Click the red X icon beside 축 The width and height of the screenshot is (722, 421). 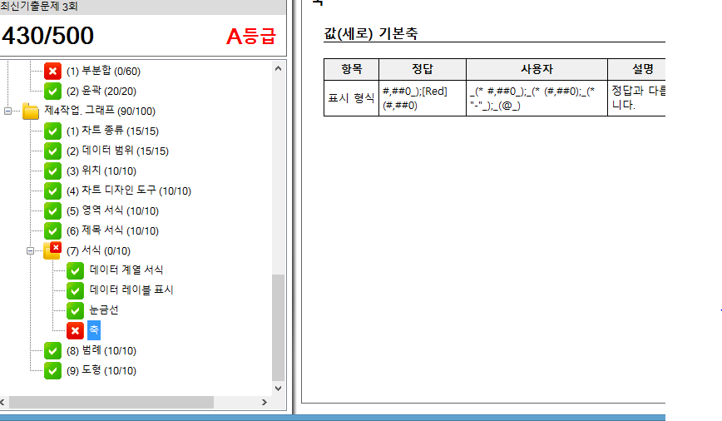coord(75,330)
